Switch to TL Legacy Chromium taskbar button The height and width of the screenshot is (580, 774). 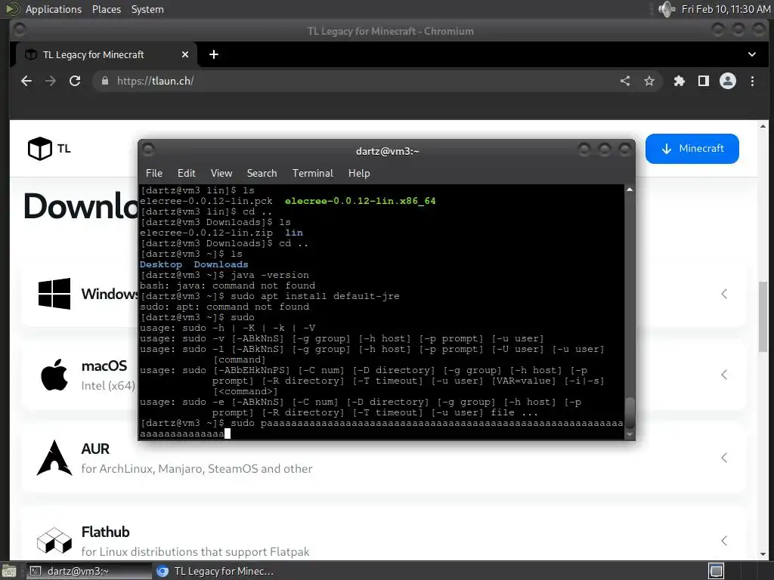pos(215,571)
